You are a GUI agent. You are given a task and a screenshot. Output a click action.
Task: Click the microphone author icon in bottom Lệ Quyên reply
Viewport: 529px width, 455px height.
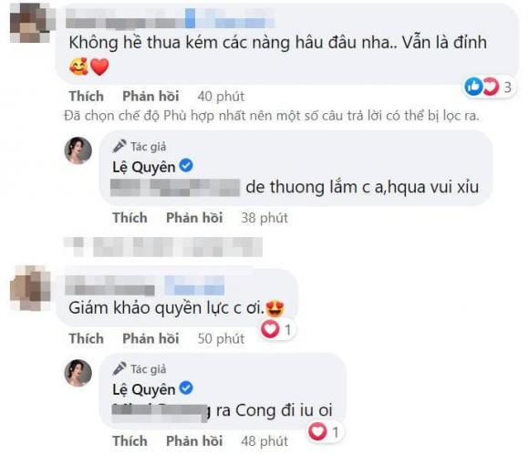coord(119,368)
